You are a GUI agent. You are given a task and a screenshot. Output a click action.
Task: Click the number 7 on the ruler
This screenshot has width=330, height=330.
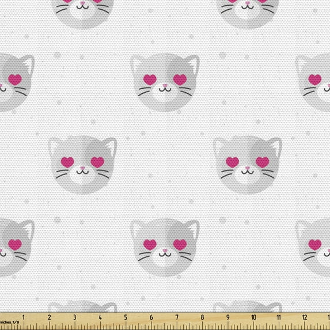[x=177, y=317]
